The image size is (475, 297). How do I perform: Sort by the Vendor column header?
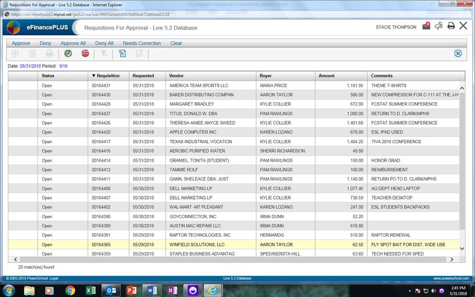point(211,76)
